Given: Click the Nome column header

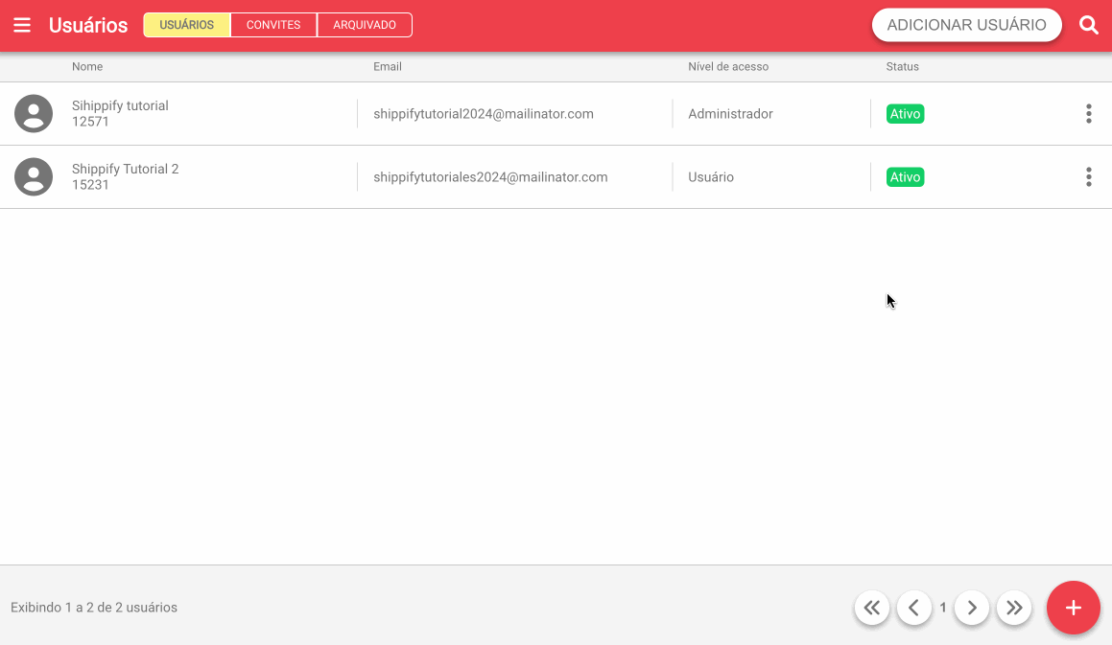Looking at the screenshot, I should coord(87,67).
